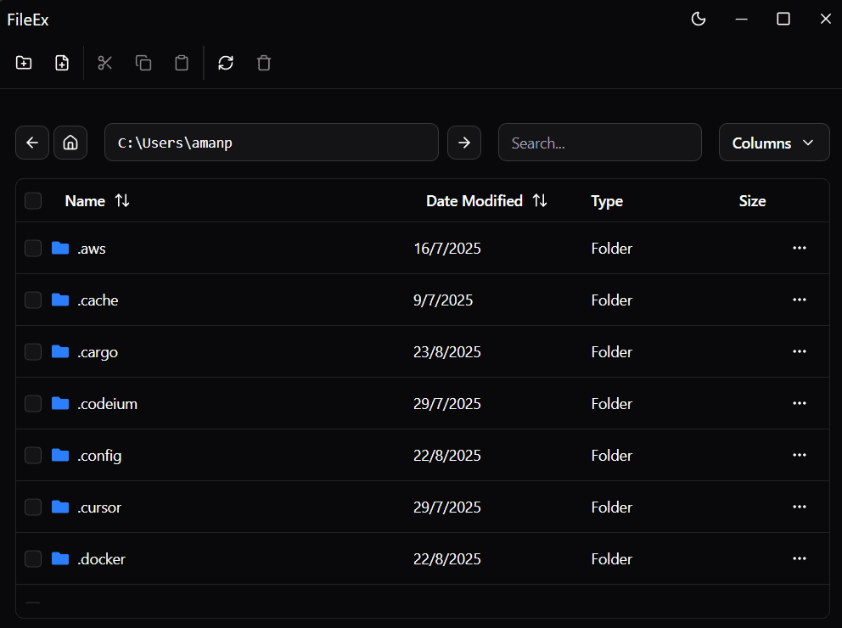
Task: Check the .aws row checkbox
Action: tap(33, 248)
